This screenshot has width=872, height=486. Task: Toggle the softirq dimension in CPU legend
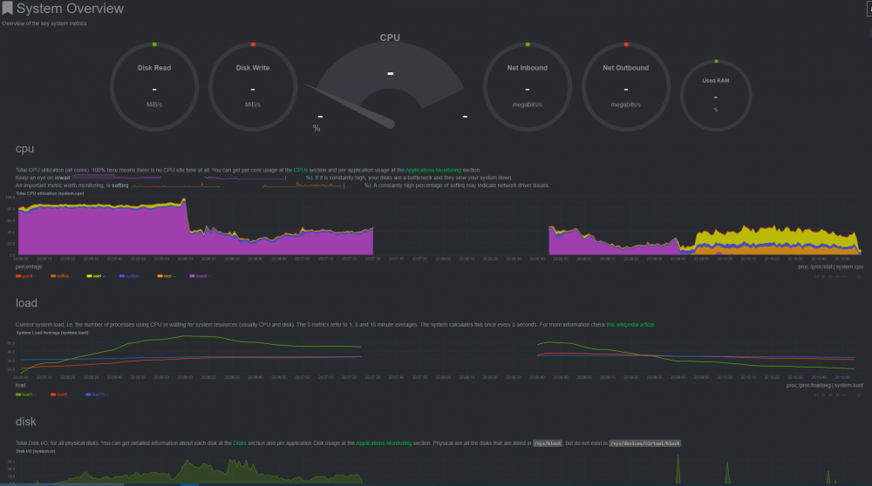coord(61,276)
